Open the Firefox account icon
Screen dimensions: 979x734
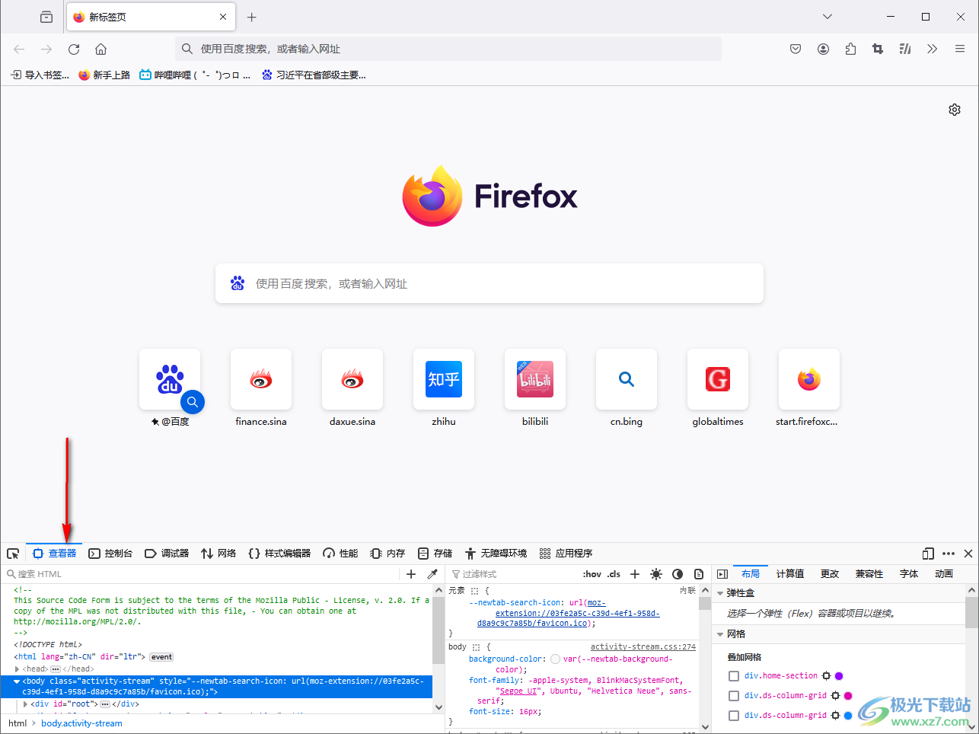[823, 49]
